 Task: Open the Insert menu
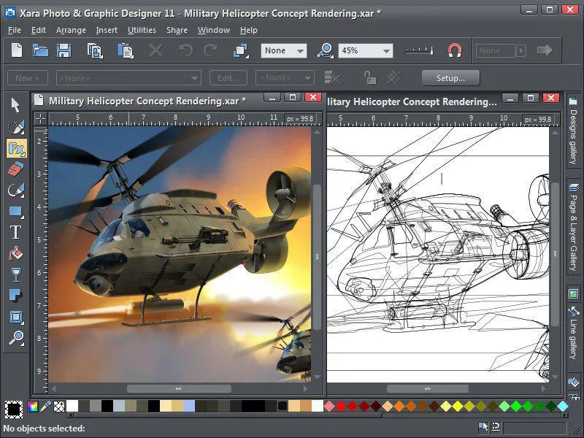[107, 30]
